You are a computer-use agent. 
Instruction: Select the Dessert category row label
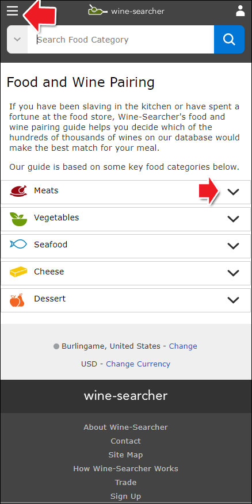[x=50, y=299]
